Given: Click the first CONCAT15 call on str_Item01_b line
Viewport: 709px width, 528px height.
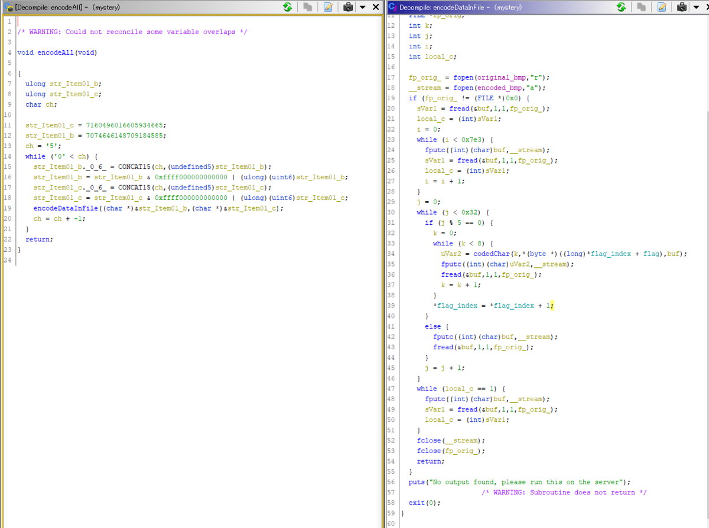Looking at the screenshot, I should pyautogui.click(x=195, y=167).
